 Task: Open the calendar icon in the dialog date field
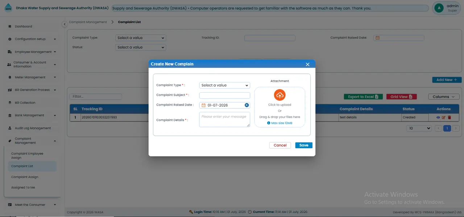[x=203, y=105]
